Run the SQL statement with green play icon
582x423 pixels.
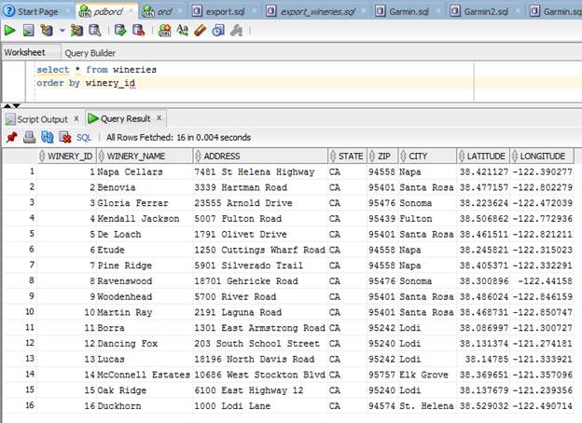(9, 31)
